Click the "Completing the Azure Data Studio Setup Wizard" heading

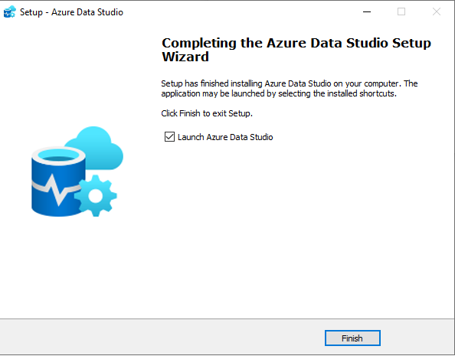[x=296, y=50]
